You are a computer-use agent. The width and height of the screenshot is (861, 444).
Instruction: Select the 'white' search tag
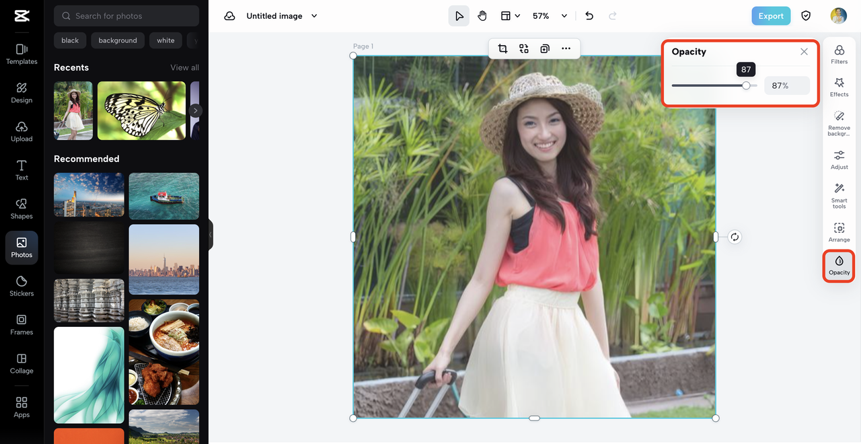click(x=165, y=40)
